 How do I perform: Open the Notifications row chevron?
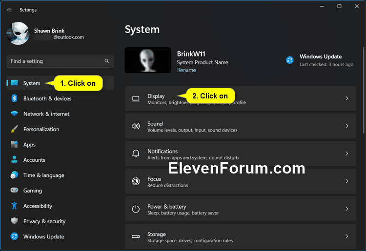(x=347, y=154)
